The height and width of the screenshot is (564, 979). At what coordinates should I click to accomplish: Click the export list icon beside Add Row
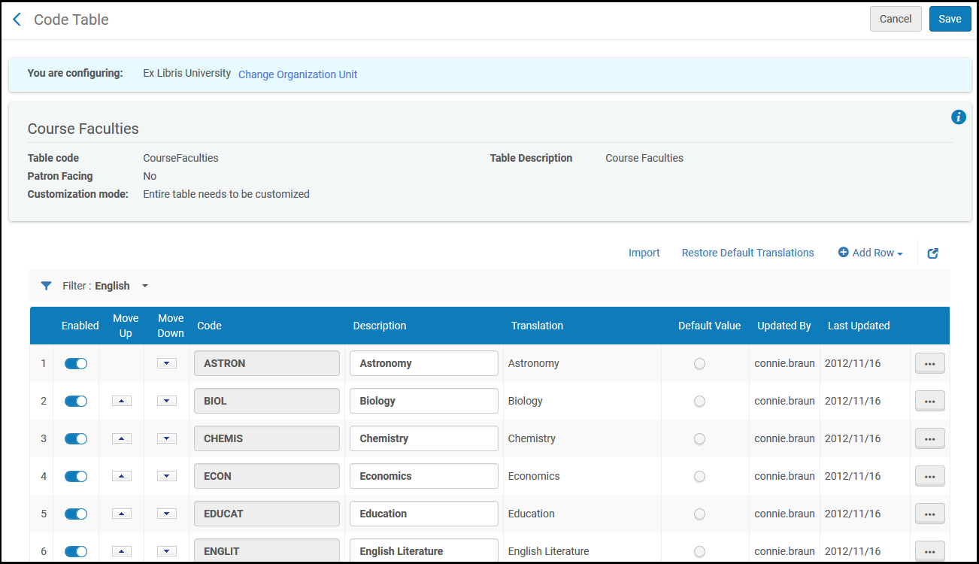(933, 253)
